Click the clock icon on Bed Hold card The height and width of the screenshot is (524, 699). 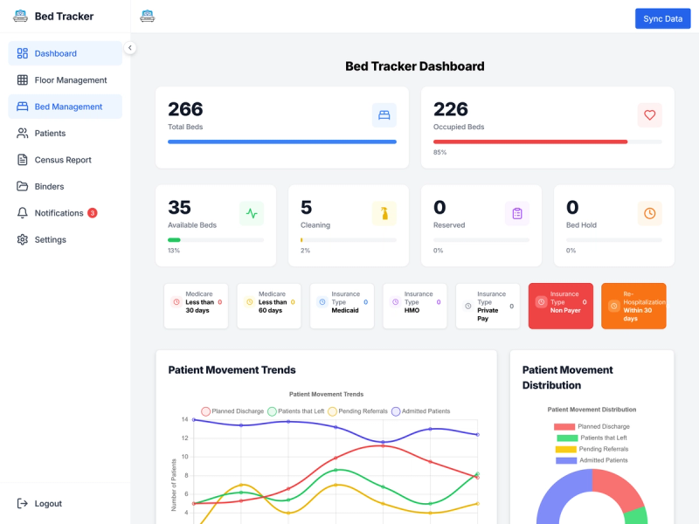(649, 213)
